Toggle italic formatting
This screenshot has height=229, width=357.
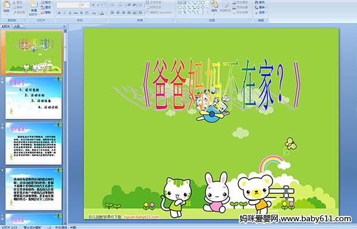pos(64,13)
